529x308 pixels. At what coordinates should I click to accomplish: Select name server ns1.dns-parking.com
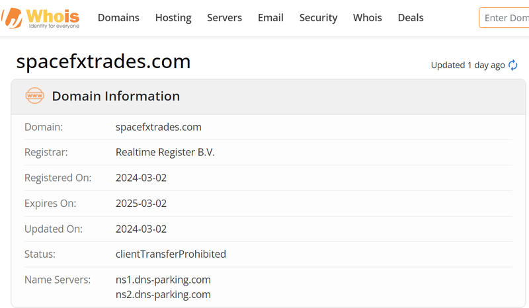click(x=163, y=280)
